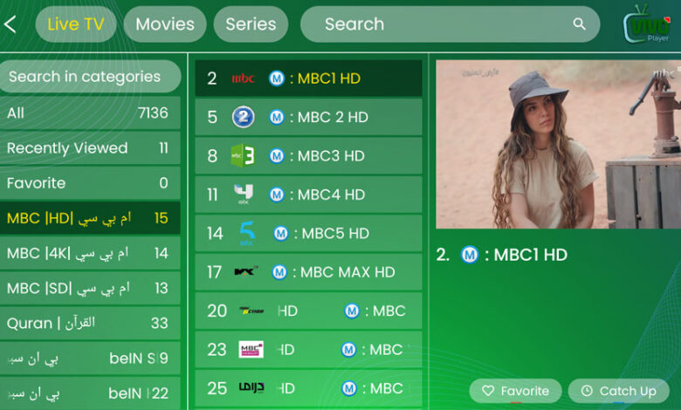Viewport: 681px width, 410px height.
Task: Open the VIVO Player logo
Action: (646, 25)
